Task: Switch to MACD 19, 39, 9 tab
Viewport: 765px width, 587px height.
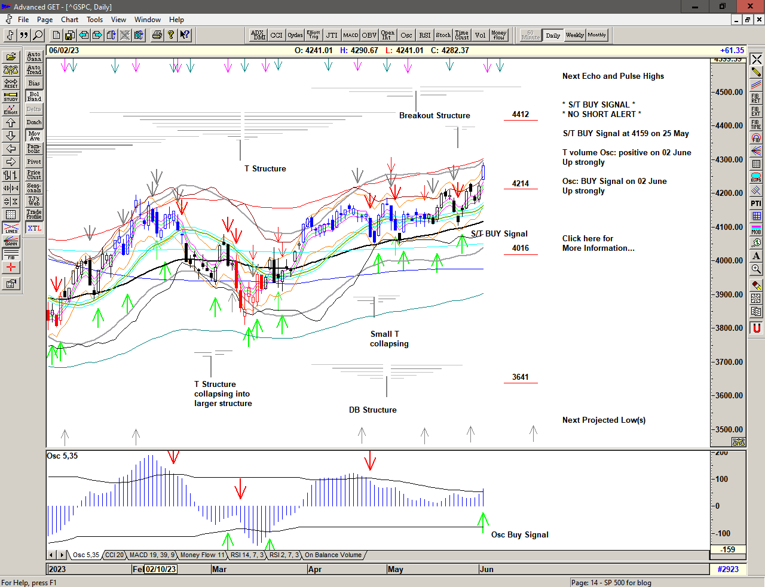Action: pyautogui.click(x=152, y=555)
